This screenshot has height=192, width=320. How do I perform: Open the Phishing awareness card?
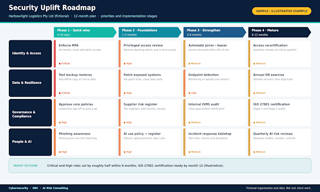click(x=85, y=142)
